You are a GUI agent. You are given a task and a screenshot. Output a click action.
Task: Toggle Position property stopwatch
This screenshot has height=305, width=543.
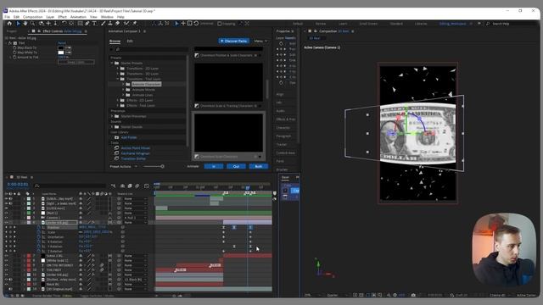[x=38, y=228]
